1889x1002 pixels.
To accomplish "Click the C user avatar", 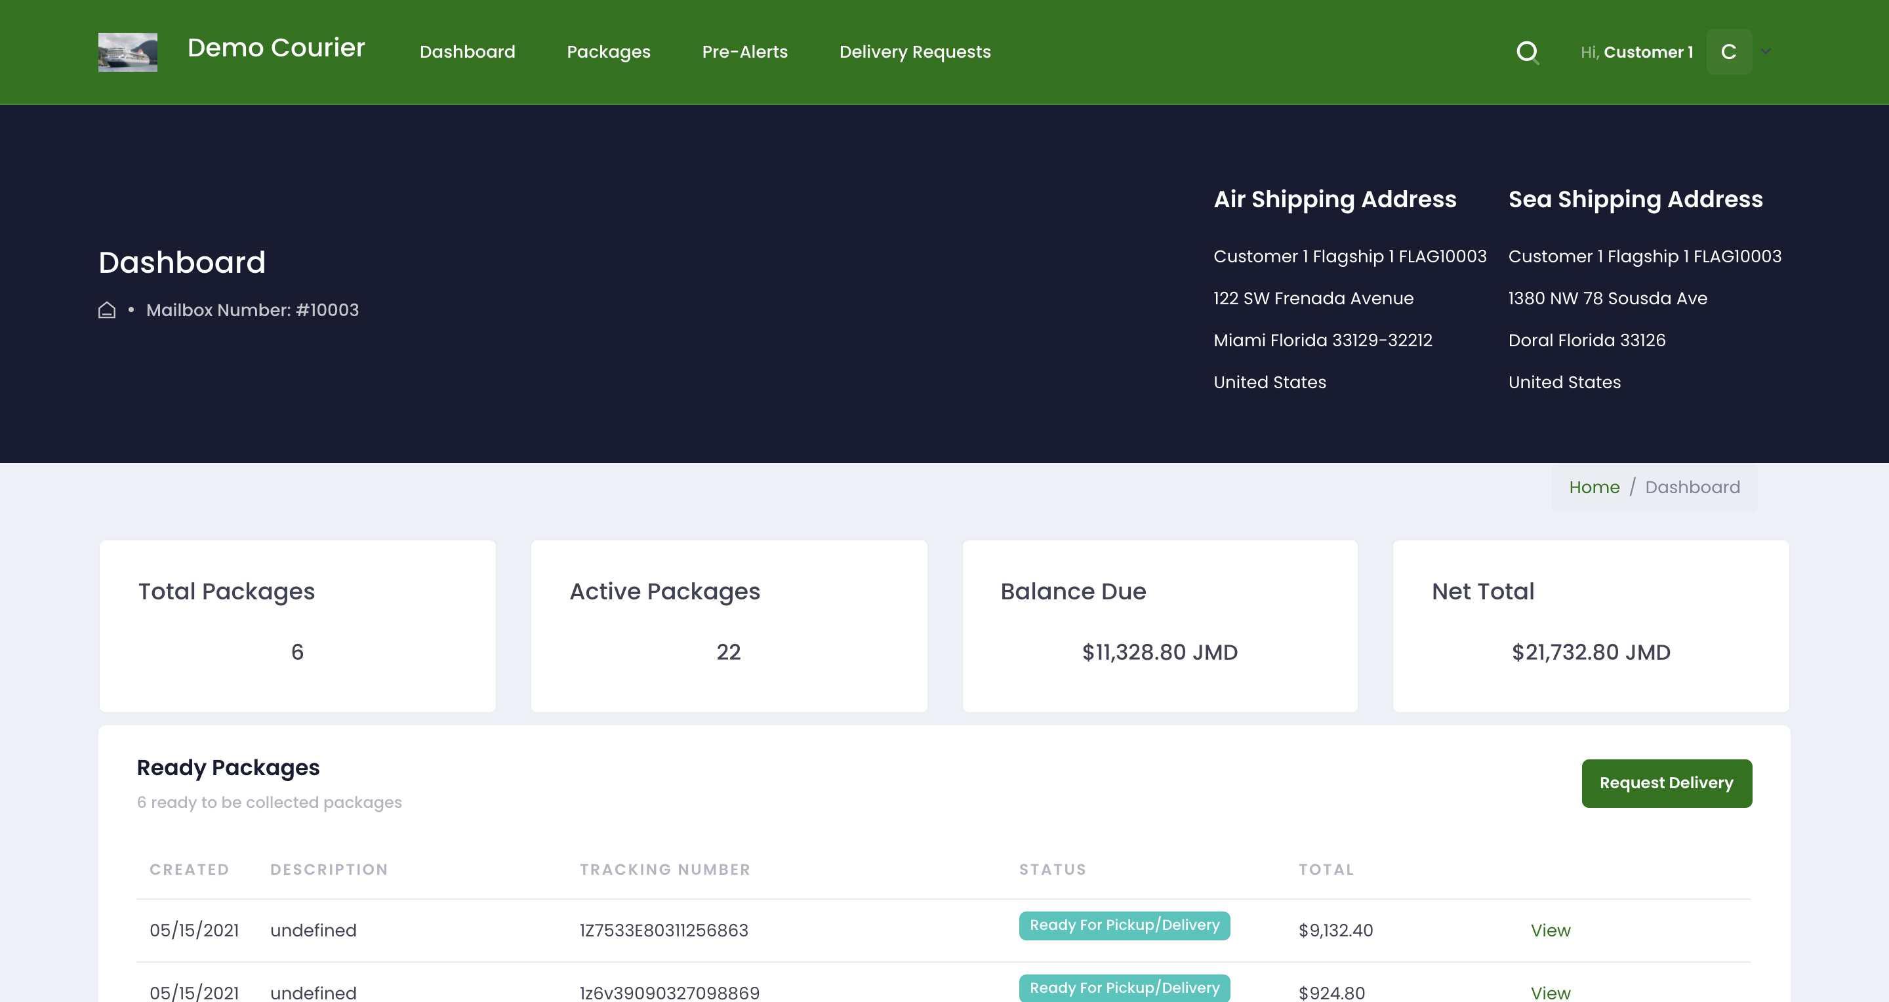I will 1728,52.
